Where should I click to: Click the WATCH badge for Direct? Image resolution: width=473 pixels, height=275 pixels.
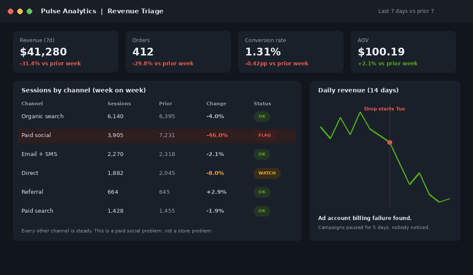pyautogui.click(x=267, y=173)
